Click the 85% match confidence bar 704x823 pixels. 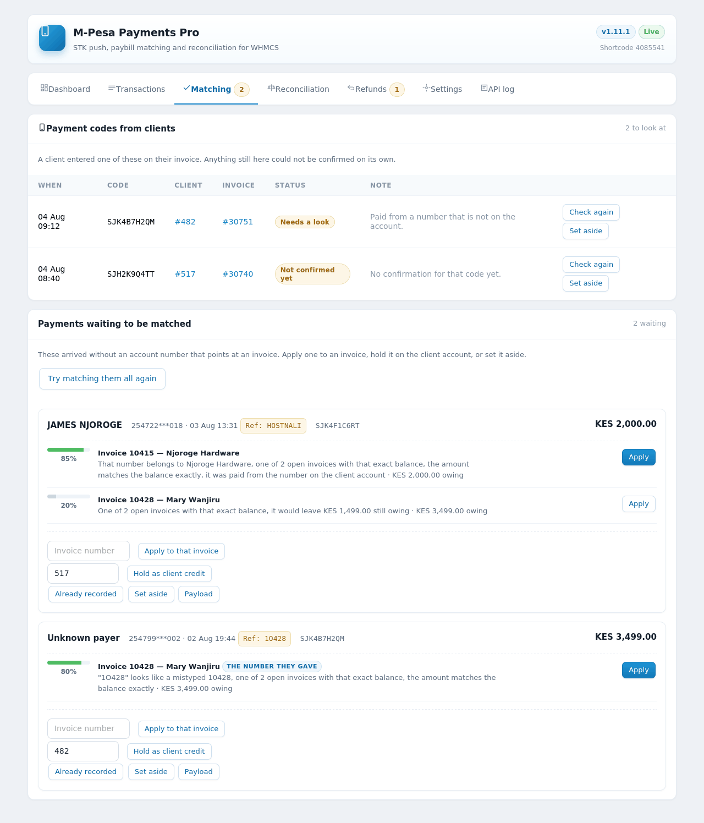tap(69, 450)
